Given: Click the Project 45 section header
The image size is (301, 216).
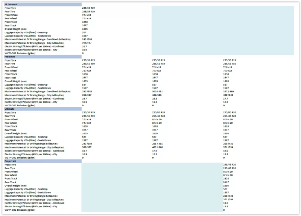Looking at the screenshot, I should point(11,161).
